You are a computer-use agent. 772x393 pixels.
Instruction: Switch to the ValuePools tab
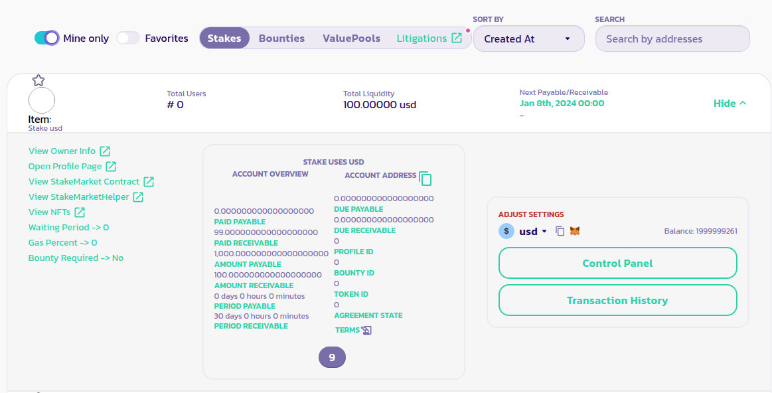point(351,38)
